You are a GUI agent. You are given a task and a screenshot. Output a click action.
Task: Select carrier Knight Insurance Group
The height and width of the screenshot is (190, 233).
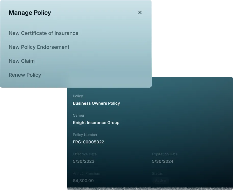pos(96,123)
